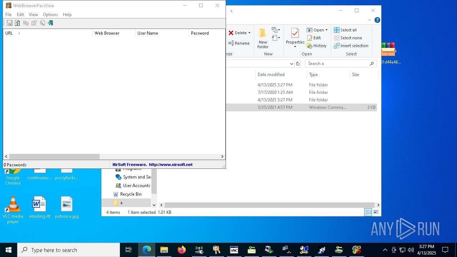The height and width of the screenshot is (257, 457).
Task: Click Edit in the Explorer ribbon
Action: pos(314,38)
